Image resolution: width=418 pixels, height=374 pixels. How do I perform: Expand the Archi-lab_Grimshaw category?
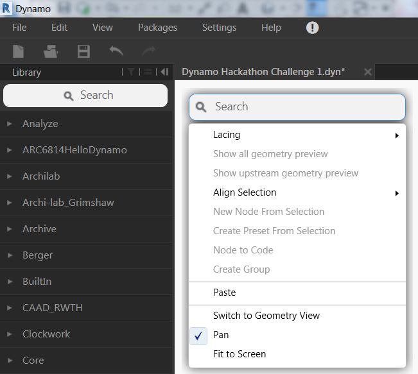87,203
